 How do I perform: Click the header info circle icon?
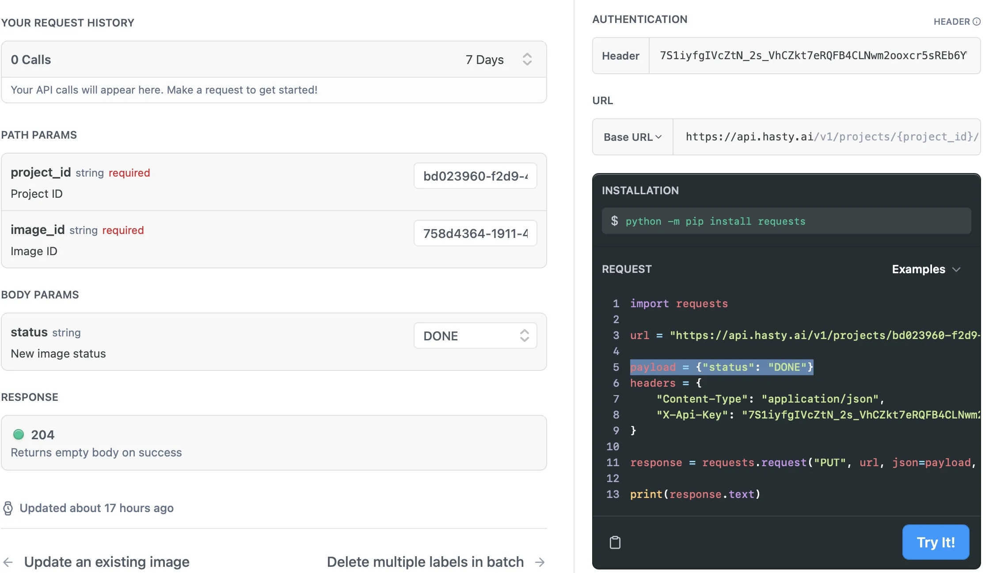976,22
